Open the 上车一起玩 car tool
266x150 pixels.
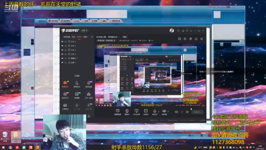89,95
